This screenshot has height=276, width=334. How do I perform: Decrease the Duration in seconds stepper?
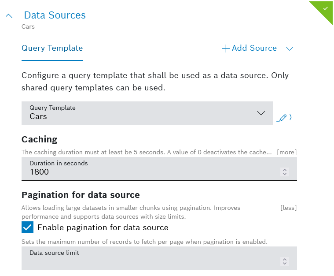pos(285,174)
